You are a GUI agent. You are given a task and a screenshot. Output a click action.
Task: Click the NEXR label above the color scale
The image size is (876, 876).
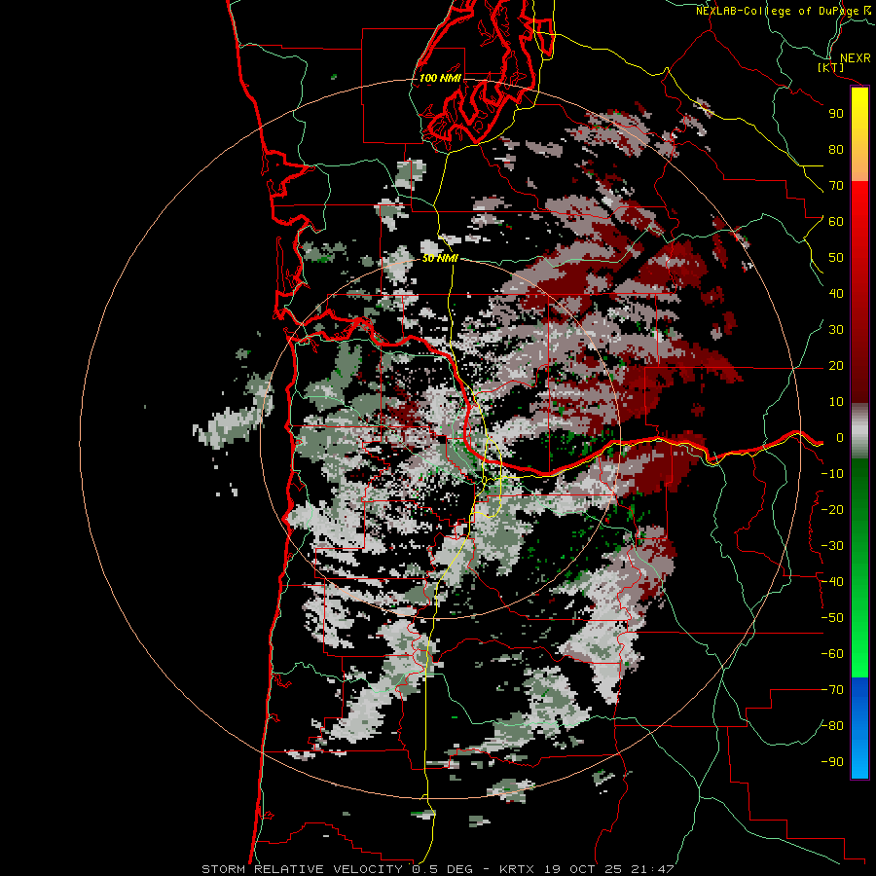coord(856,58)
